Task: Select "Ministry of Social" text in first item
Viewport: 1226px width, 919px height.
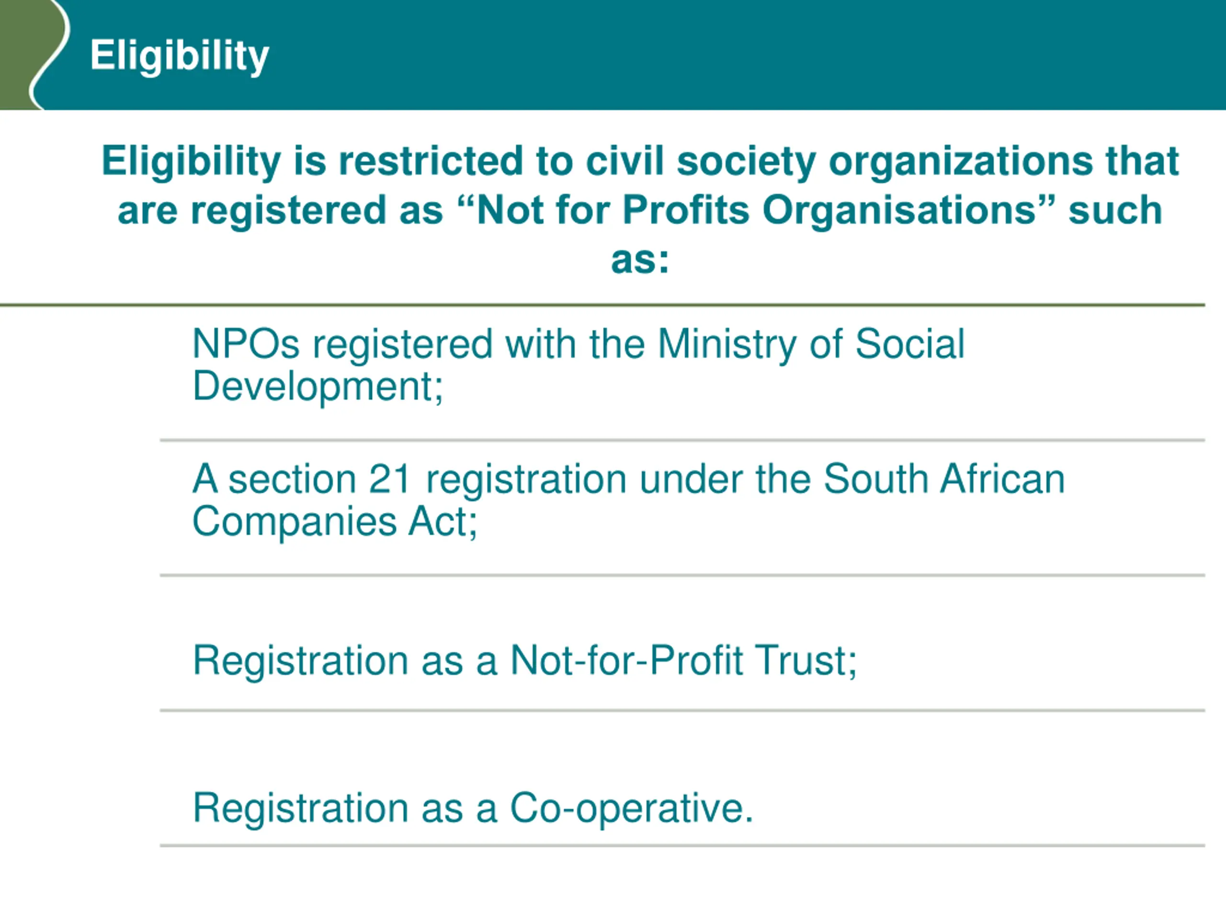Action: click(811, 344)
